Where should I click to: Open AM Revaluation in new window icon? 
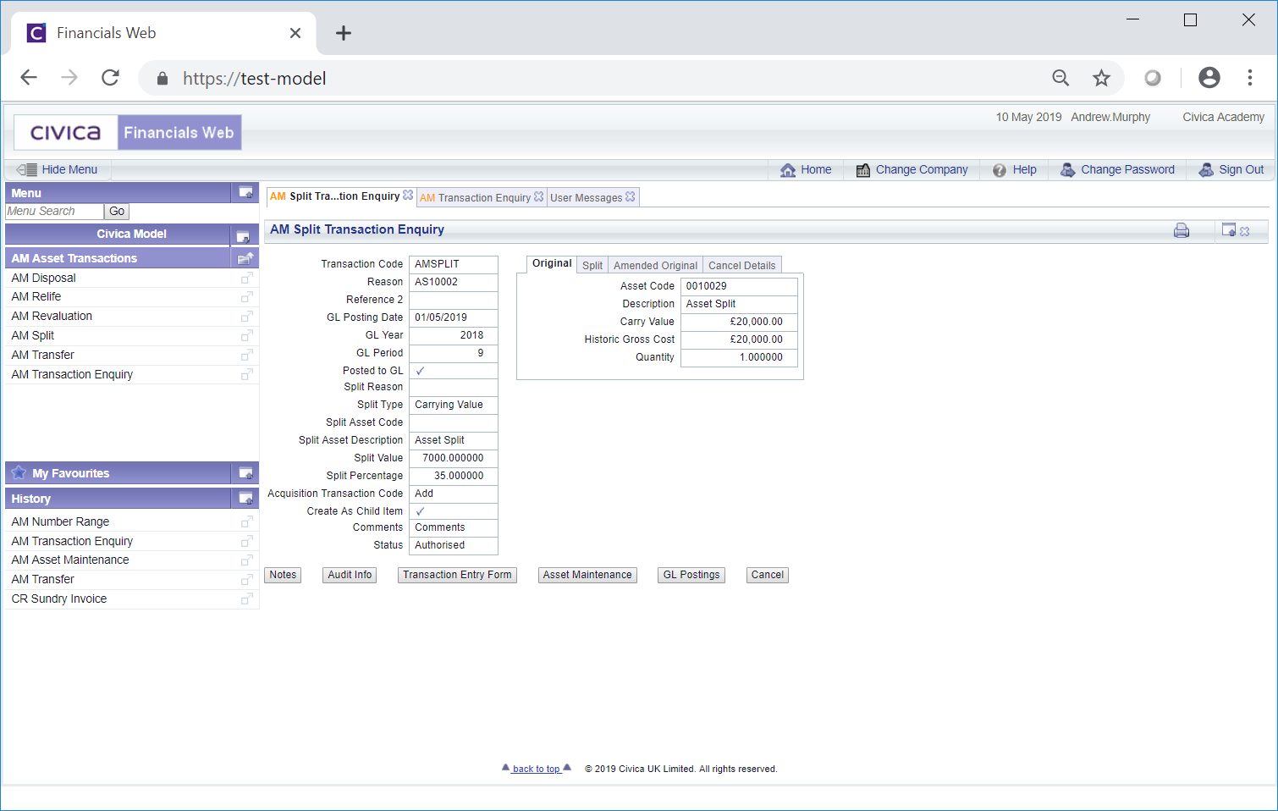[246, 317]
